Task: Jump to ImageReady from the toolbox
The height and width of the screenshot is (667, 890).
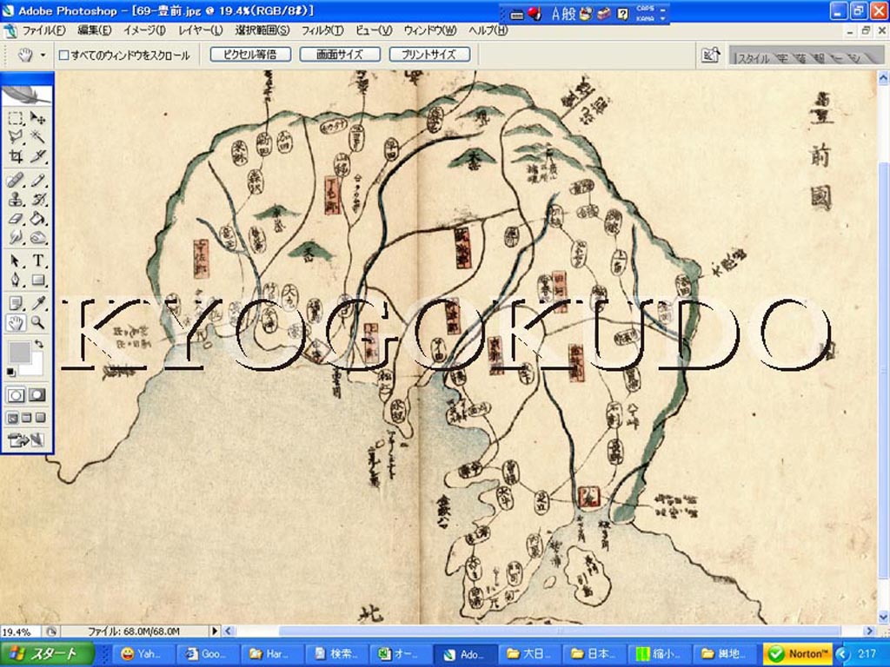Action: click(x=26, y=439)
